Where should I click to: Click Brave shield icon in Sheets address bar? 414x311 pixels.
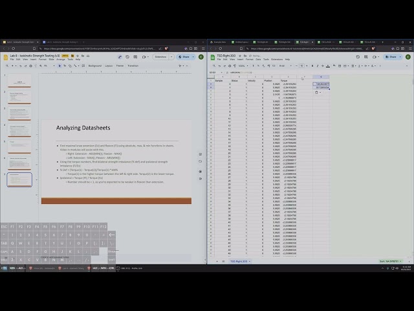373,49
